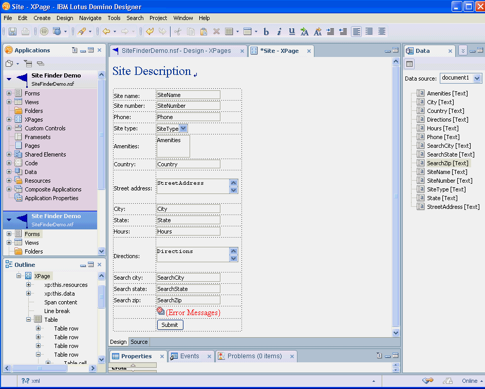The image size is (485, 389).
Task: Click the center-align text icon
Action: 382,32
